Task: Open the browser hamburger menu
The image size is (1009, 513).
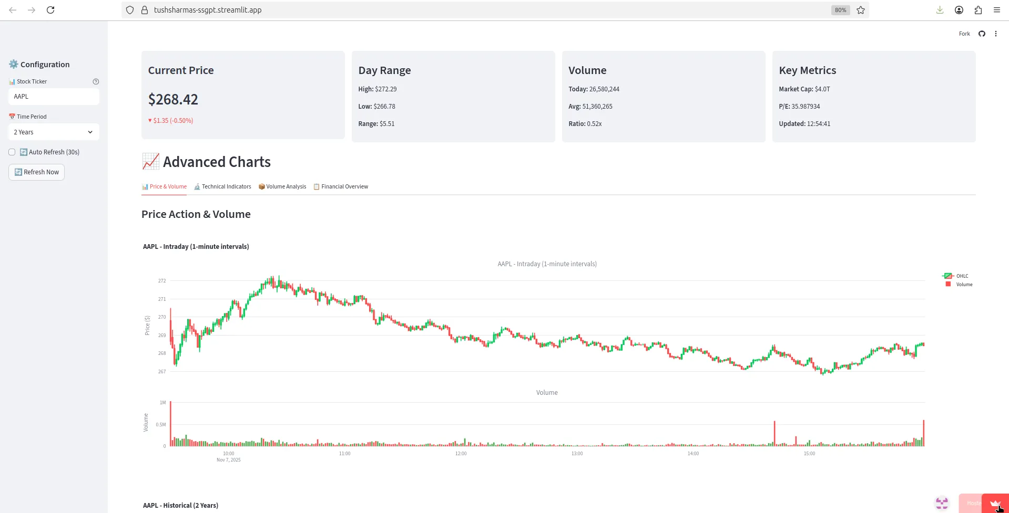Action: click(x=997, y=10)
